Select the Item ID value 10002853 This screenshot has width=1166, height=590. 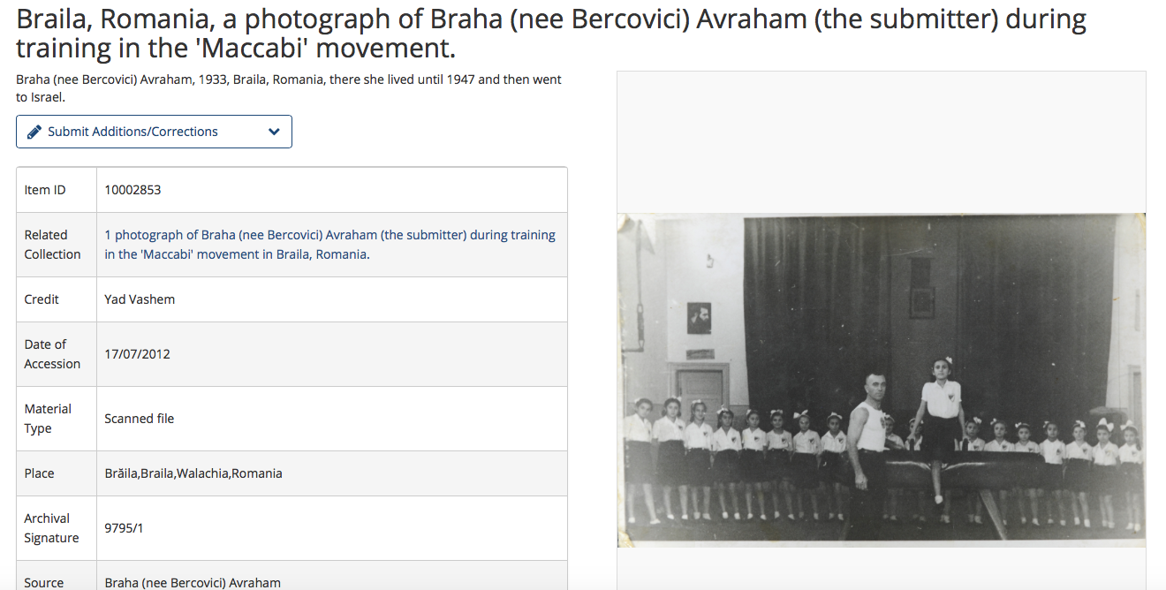(x=132, y=190)
